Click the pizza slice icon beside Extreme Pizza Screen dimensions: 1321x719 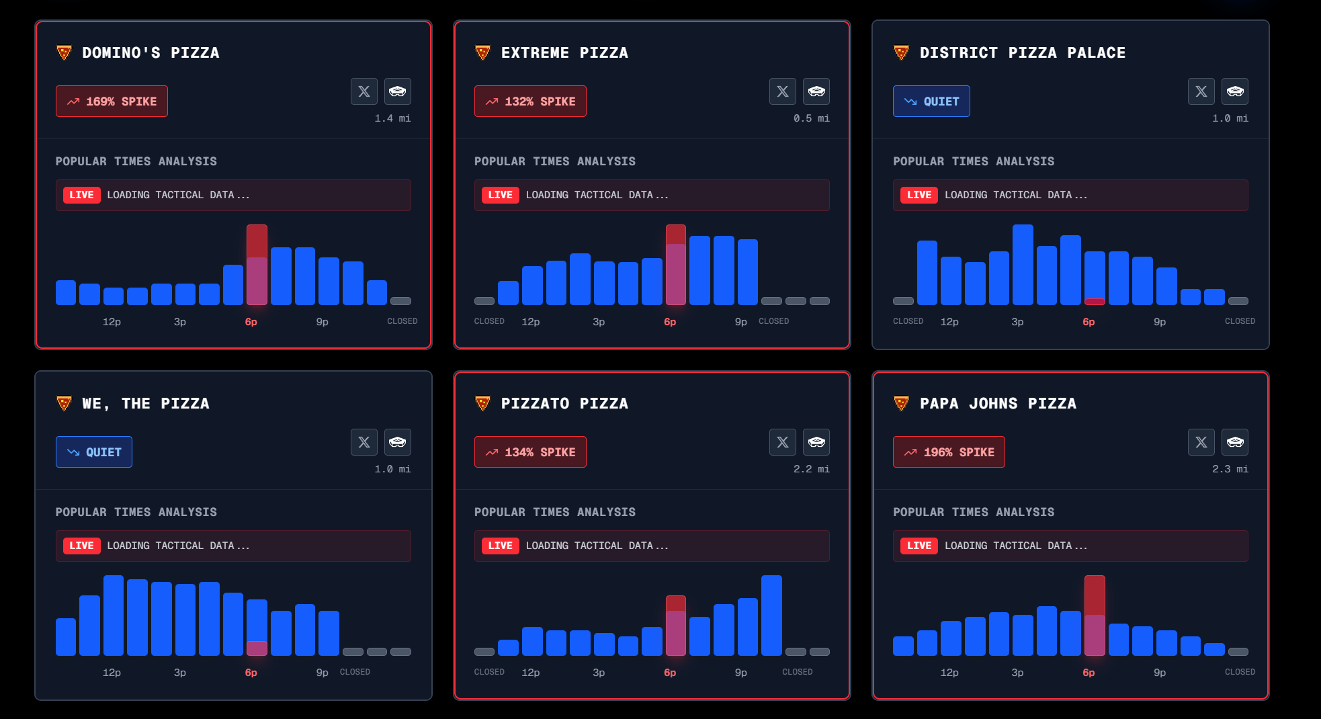click(x=482, y=52)
